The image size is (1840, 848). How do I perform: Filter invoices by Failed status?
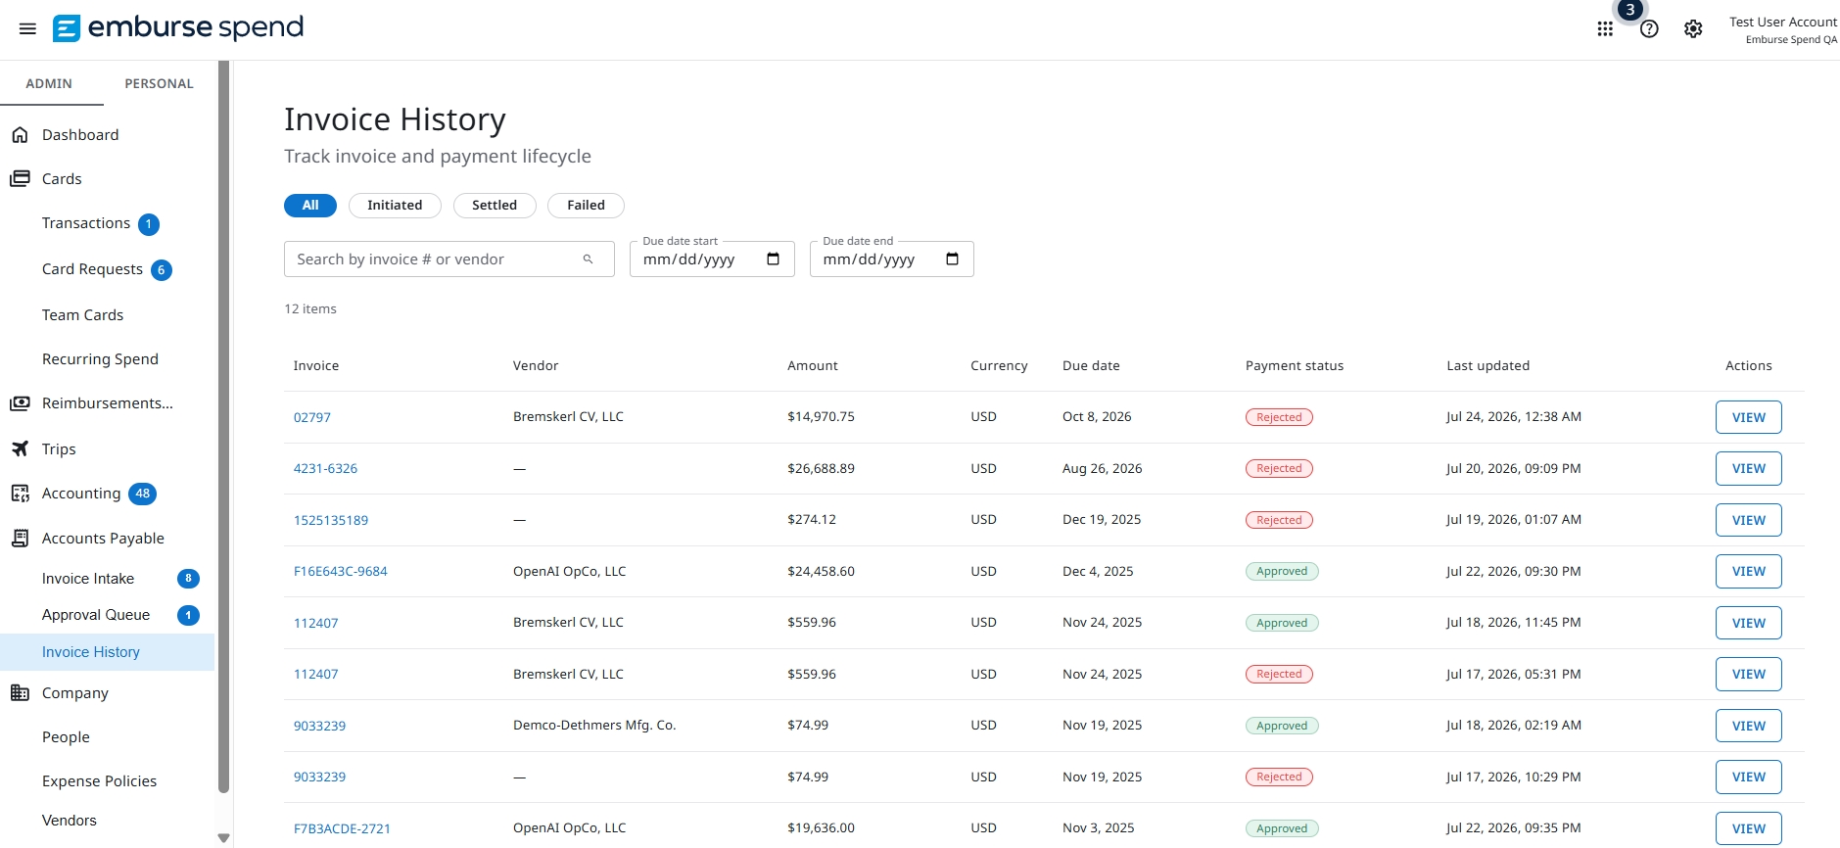point(586,205)
